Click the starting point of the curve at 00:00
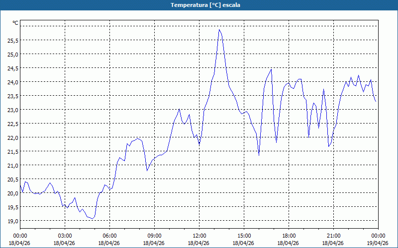This screenshot has width=398, height=248. (x=20, y=185)
